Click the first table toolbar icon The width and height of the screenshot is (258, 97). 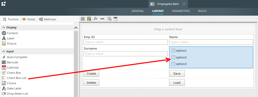click(x=83, y=19)
